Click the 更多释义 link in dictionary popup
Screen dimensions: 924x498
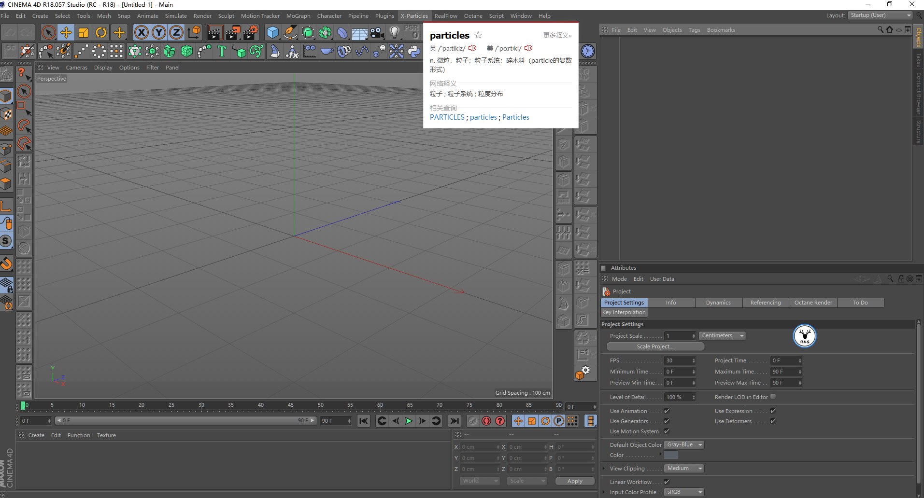pyautogui.click(x=557, y=35)
